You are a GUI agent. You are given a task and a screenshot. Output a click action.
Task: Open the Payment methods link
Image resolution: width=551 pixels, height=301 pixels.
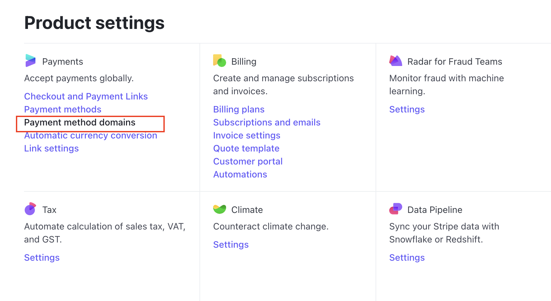tap(63, 110)
